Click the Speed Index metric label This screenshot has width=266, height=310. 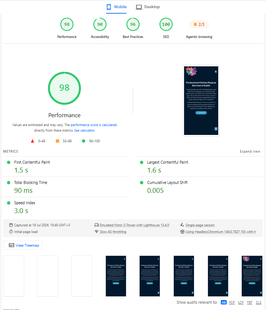(25, 203)
